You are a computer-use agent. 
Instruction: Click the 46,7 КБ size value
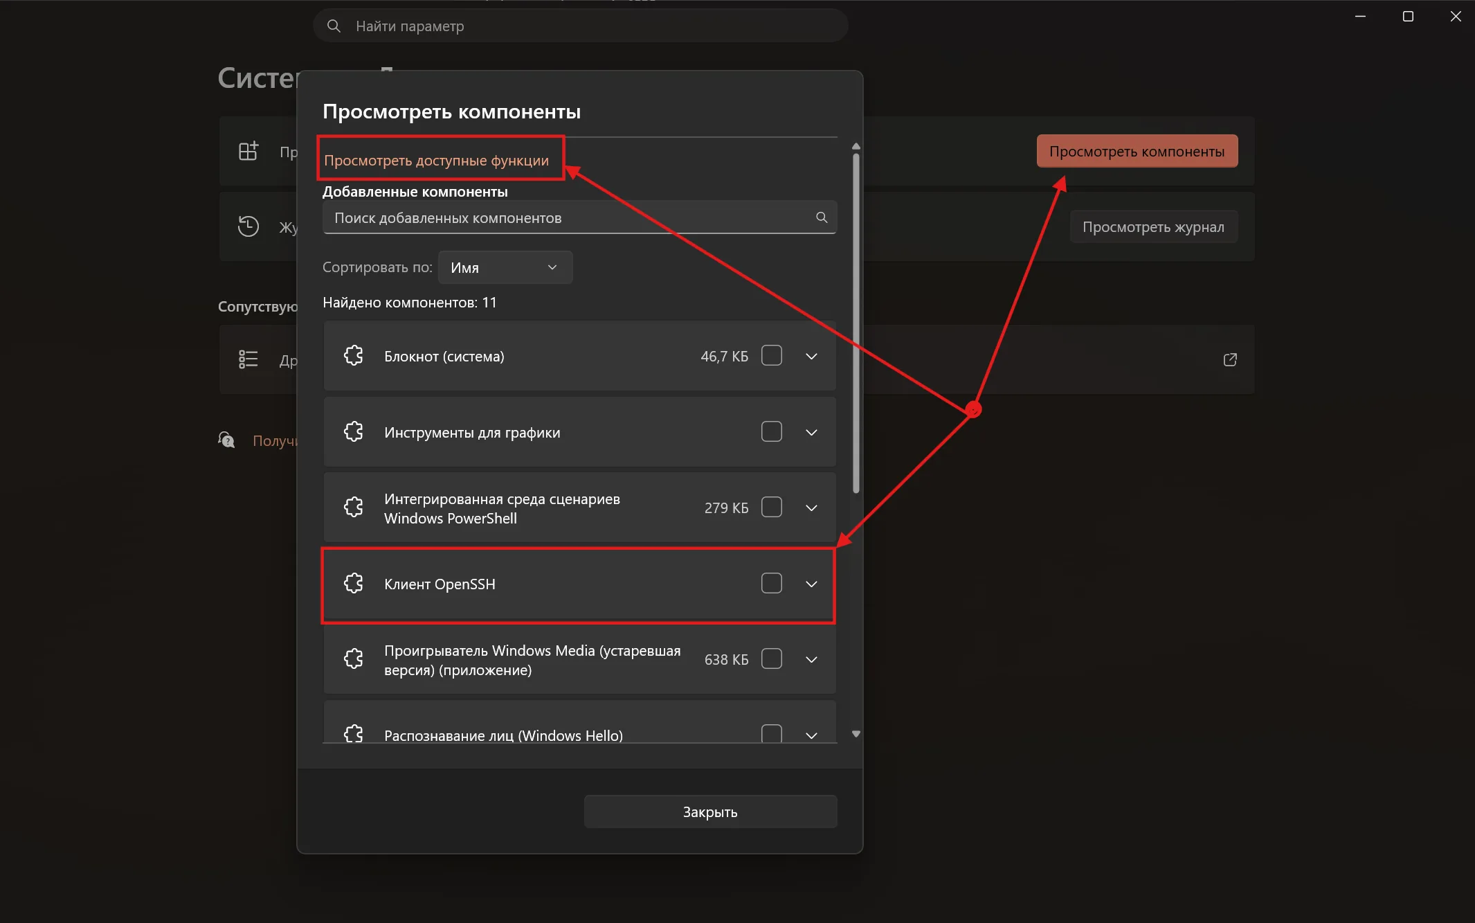pyautogui.click(x=725, y=356)
